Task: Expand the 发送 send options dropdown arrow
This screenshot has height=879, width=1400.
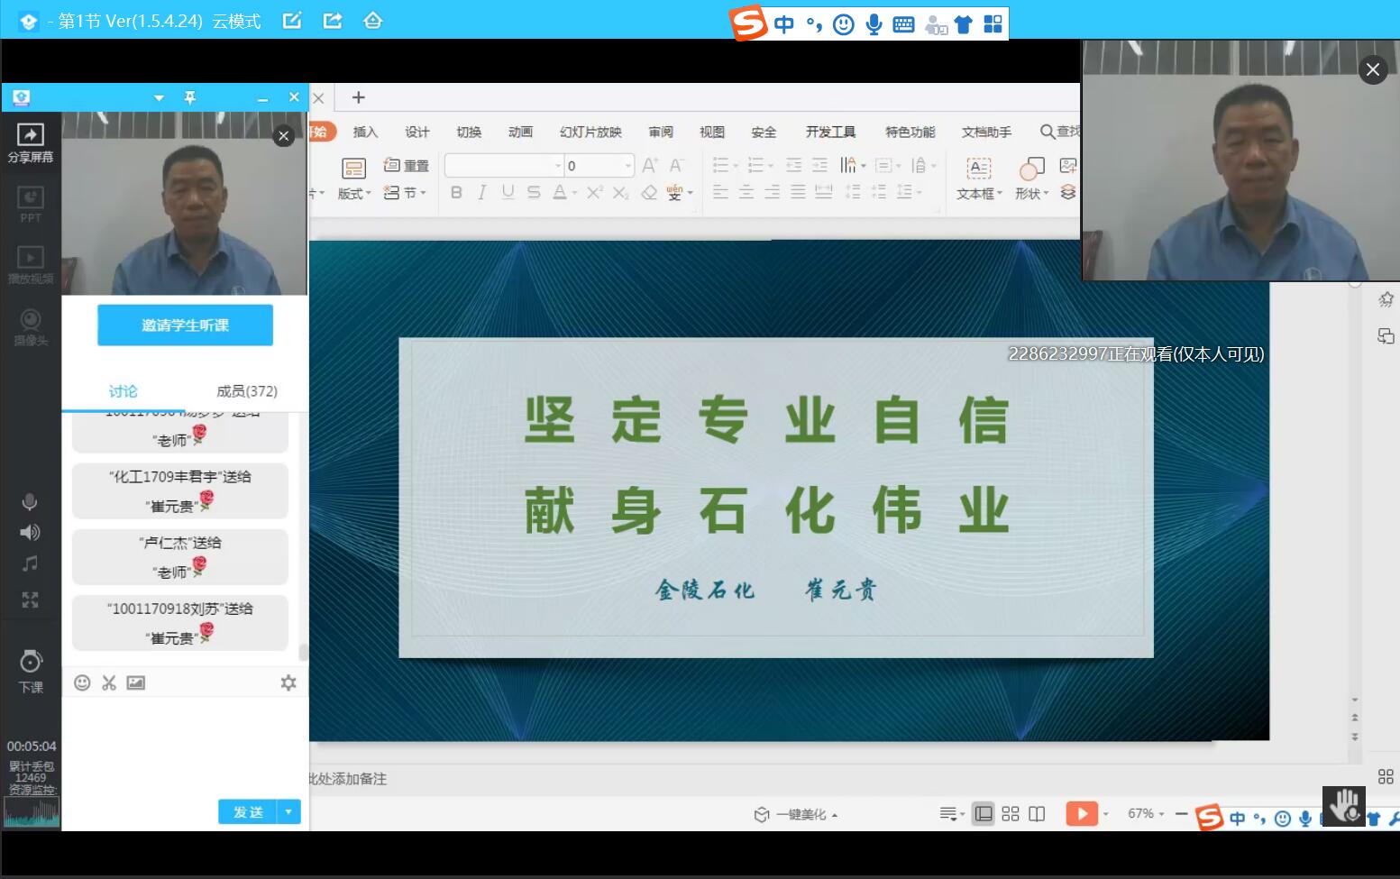Action: pos(288,812)
